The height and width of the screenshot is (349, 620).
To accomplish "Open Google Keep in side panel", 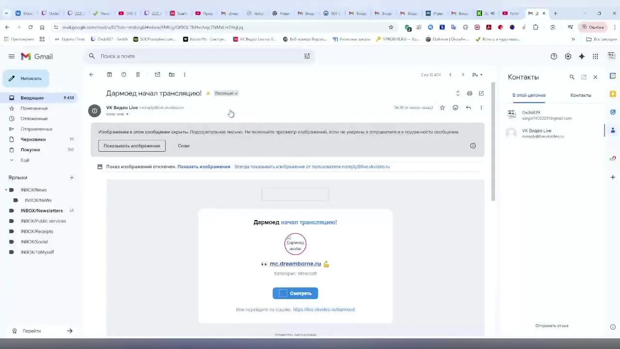I will point(613,94).
